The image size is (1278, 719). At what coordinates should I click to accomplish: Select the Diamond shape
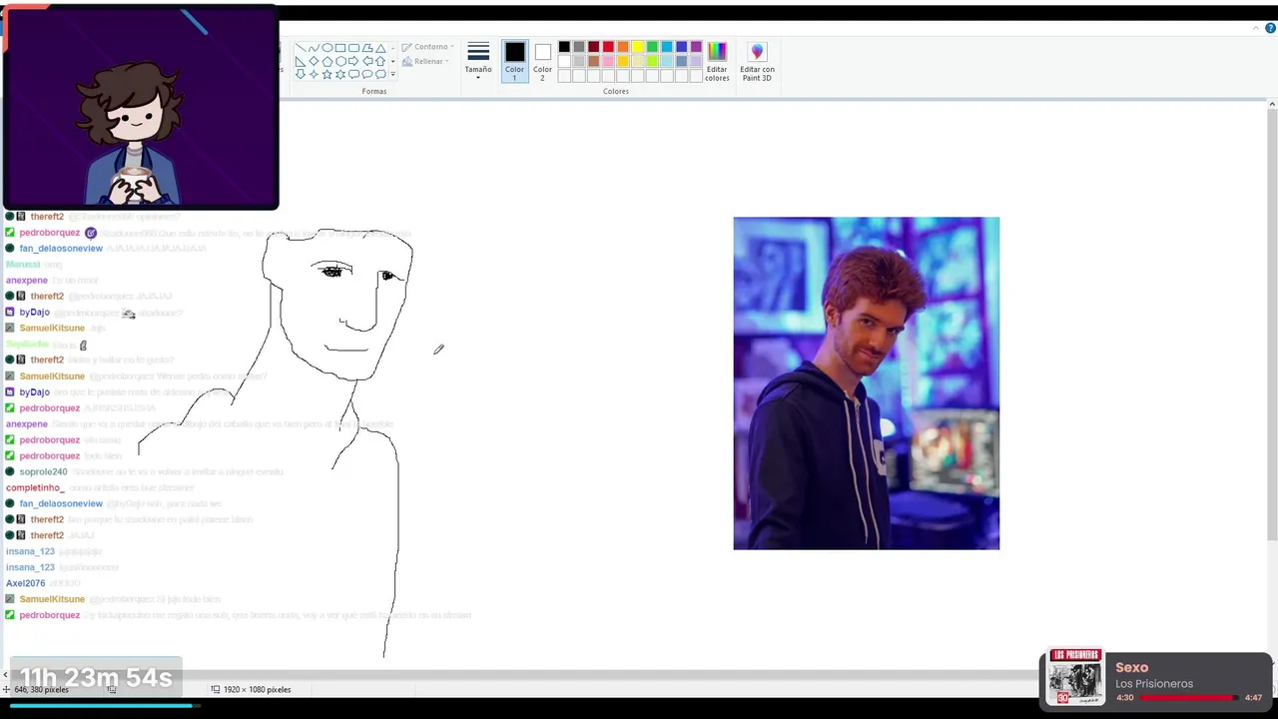pyautogui.click(x=314, y=61)
